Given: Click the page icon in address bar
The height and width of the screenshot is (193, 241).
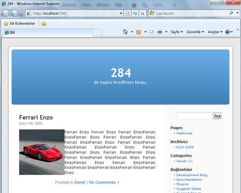Looking at the screenshot, I should (29, 14).
